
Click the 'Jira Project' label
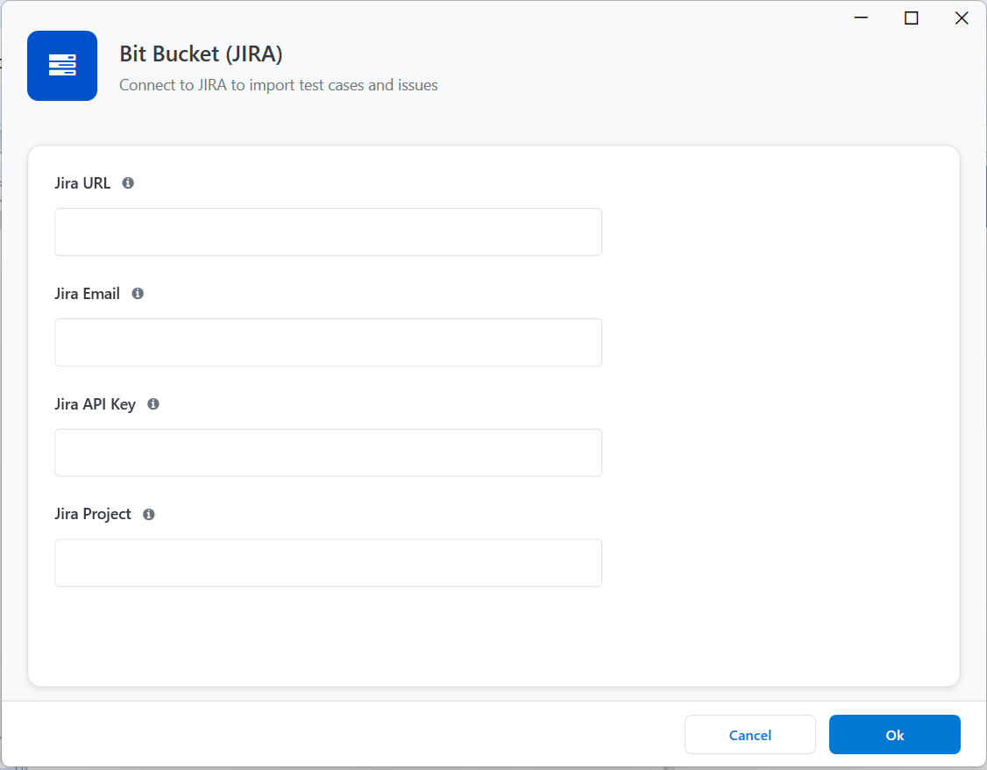click(x=93, y=515)
